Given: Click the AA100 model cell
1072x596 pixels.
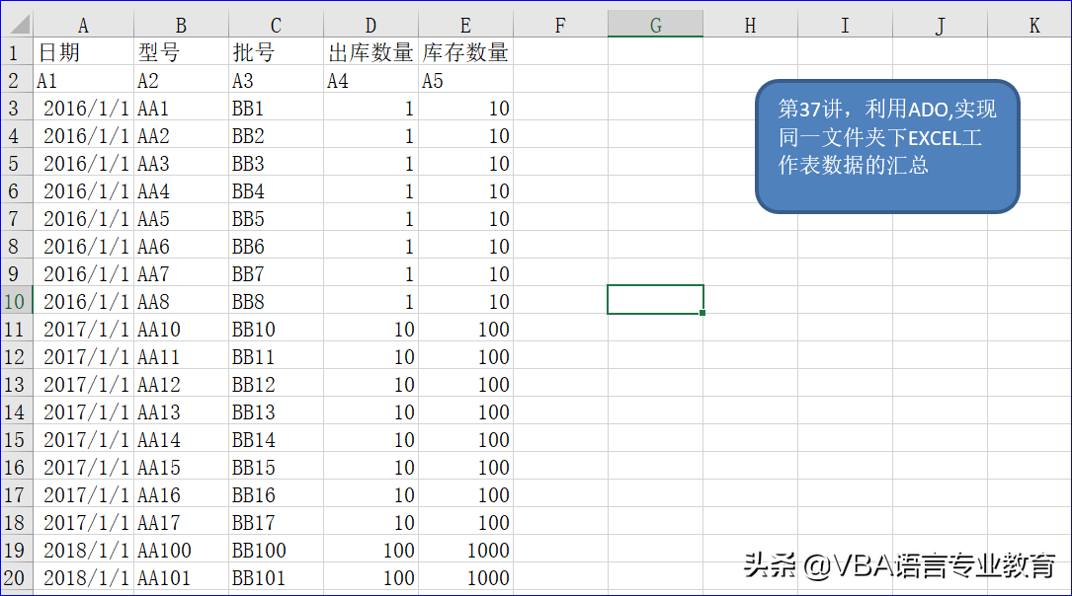Looking at the screenshot, I should click(x=181, y=550).
